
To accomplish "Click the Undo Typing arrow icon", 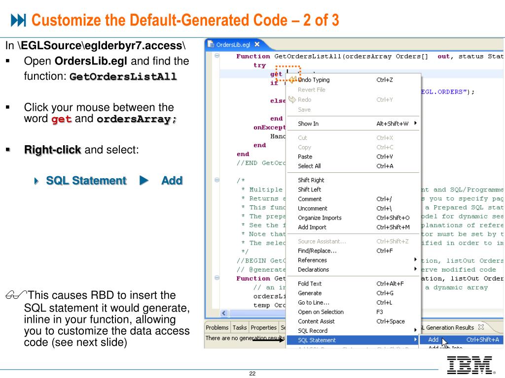I will 293,80.
